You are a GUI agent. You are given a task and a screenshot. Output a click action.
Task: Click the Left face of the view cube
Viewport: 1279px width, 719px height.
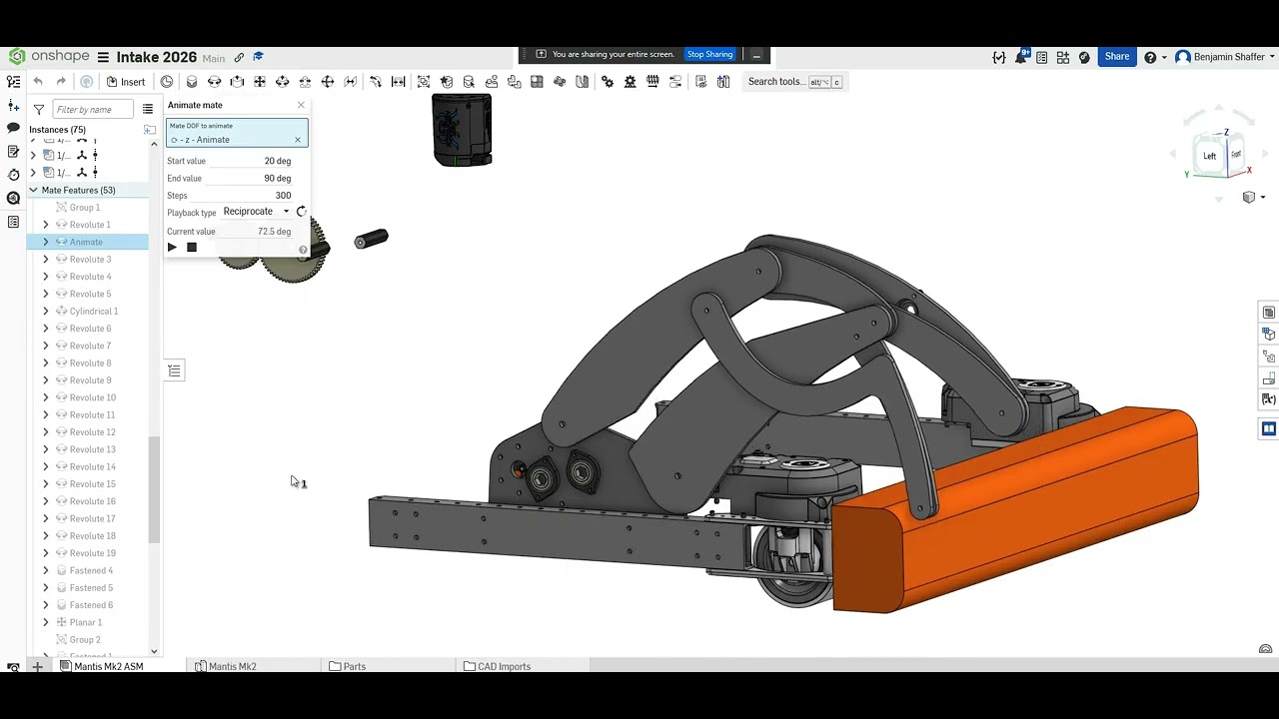point(1209,156)
